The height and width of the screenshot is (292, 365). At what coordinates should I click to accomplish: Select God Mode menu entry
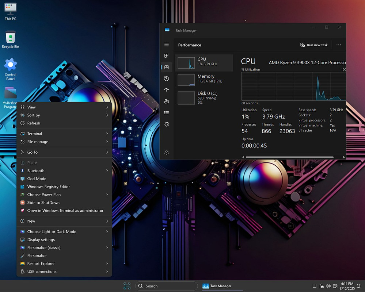tap(64, 178)
